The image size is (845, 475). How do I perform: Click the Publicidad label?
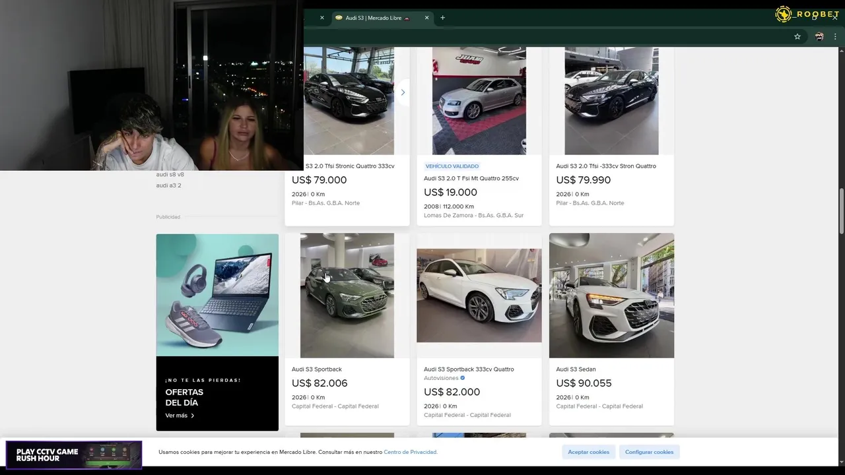168,217
